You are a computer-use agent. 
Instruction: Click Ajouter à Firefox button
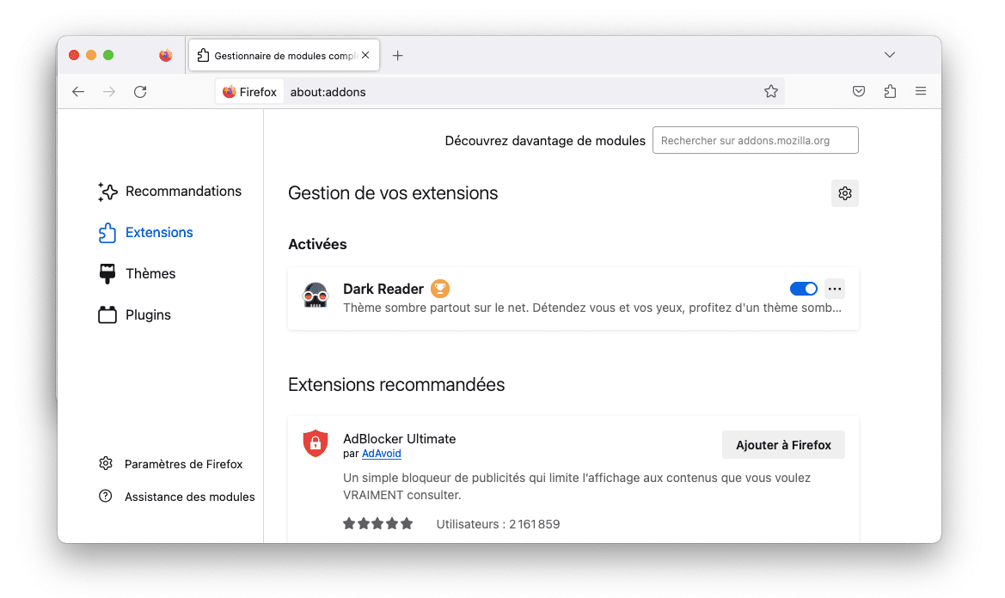click(783, 445)
